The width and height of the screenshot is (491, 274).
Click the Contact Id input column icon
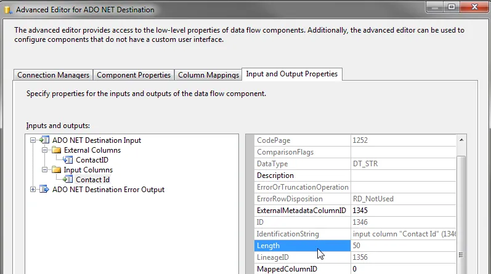tap(68, 179)
